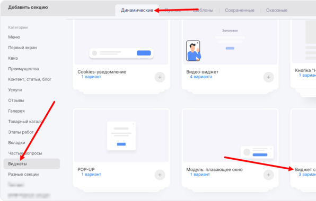The width and height of the screenshot is (316, 201).
Task: Select the Этапы работ category
Action: [x=21, y=132]
